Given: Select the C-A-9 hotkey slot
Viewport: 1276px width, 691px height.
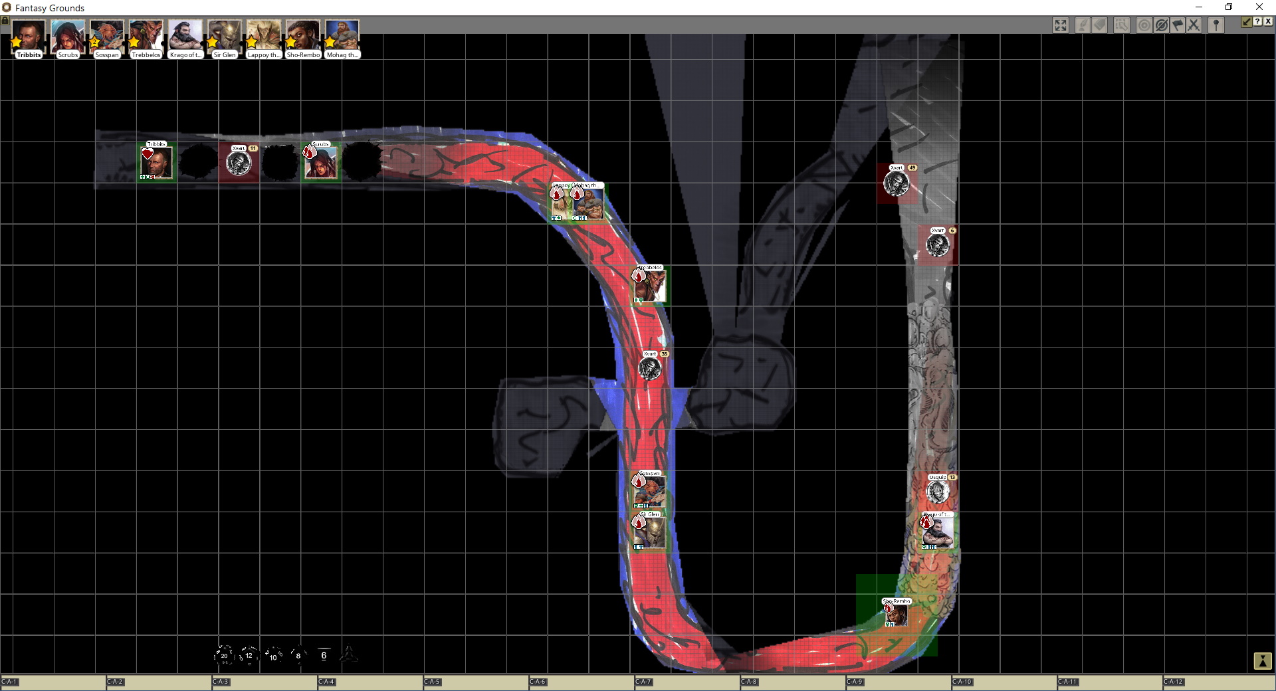Looking at the screenshot, I should (x=898, y=682).
